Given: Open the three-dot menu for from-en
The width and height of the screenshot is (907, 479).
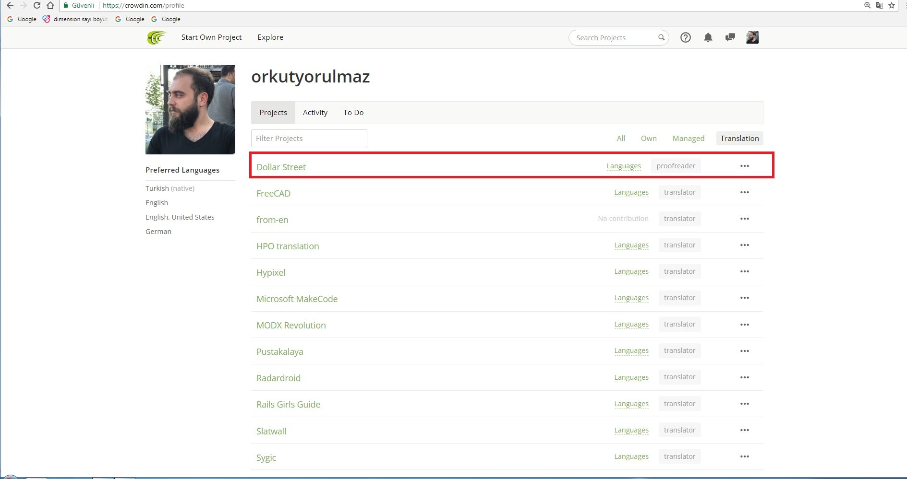Looking at the screenshot, I should coord(745,219).
